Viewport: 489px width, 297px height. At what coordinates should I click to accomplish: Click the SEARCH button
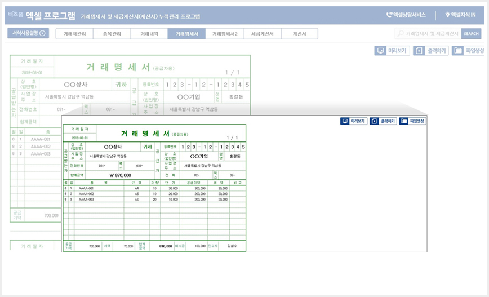(x=471, y=33)
